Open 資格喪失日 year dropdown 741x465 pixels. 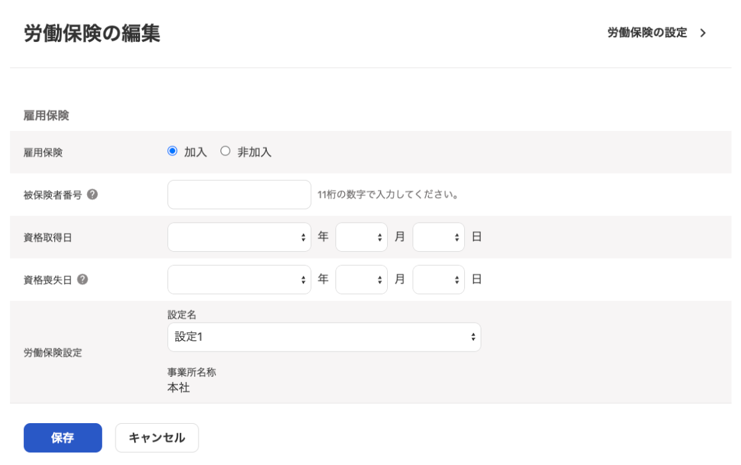pos(239,279)
